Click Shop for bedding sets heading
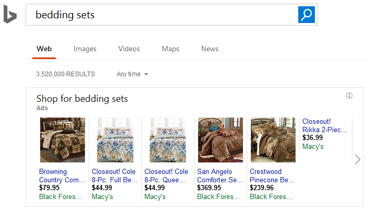The width and height of the screenshot is (366, 210). pyautogui.click(x=82, y=98)
